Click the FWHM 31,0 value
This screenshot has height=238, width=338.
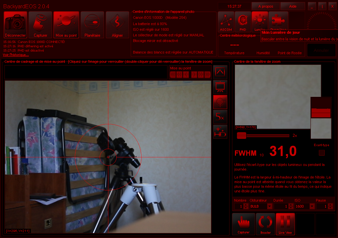(283, 151)
